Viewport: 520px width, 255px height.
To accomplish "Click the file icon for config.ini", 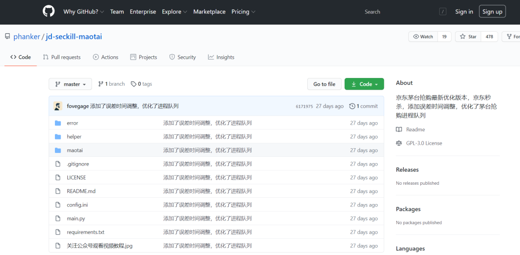I will coord(58,204).
